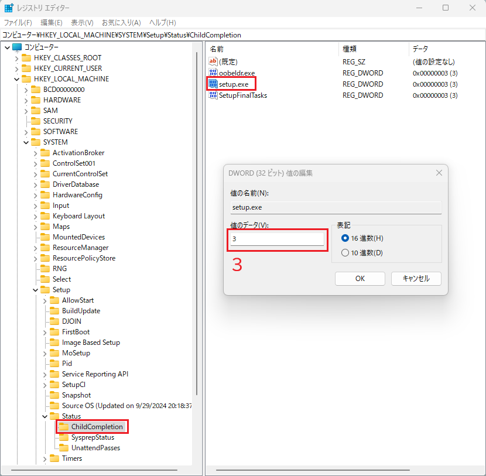Click the registry path address bar
Screen dimensions: 486x476
242,35
